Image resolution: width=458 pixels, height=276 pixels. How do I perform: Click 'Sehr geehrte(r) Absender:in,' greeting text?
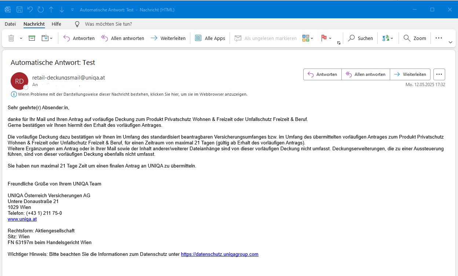pos(39,107)
